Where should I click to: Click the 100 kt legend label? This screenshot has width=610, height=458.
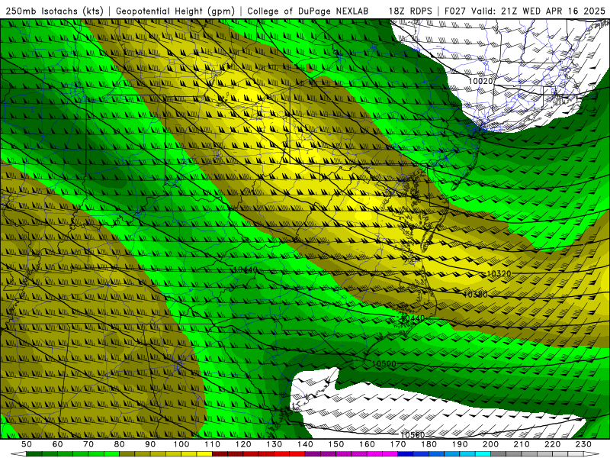[181, 444]
